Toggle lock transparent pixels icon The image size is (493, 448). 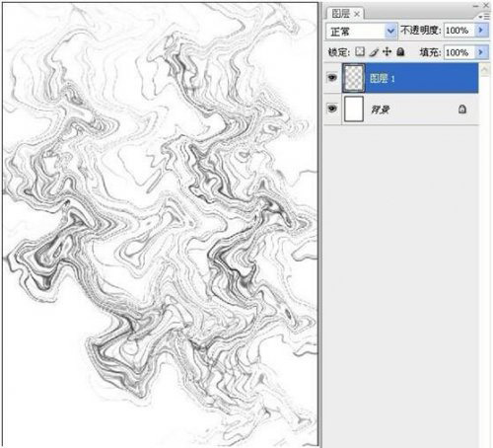pos(360,51)
